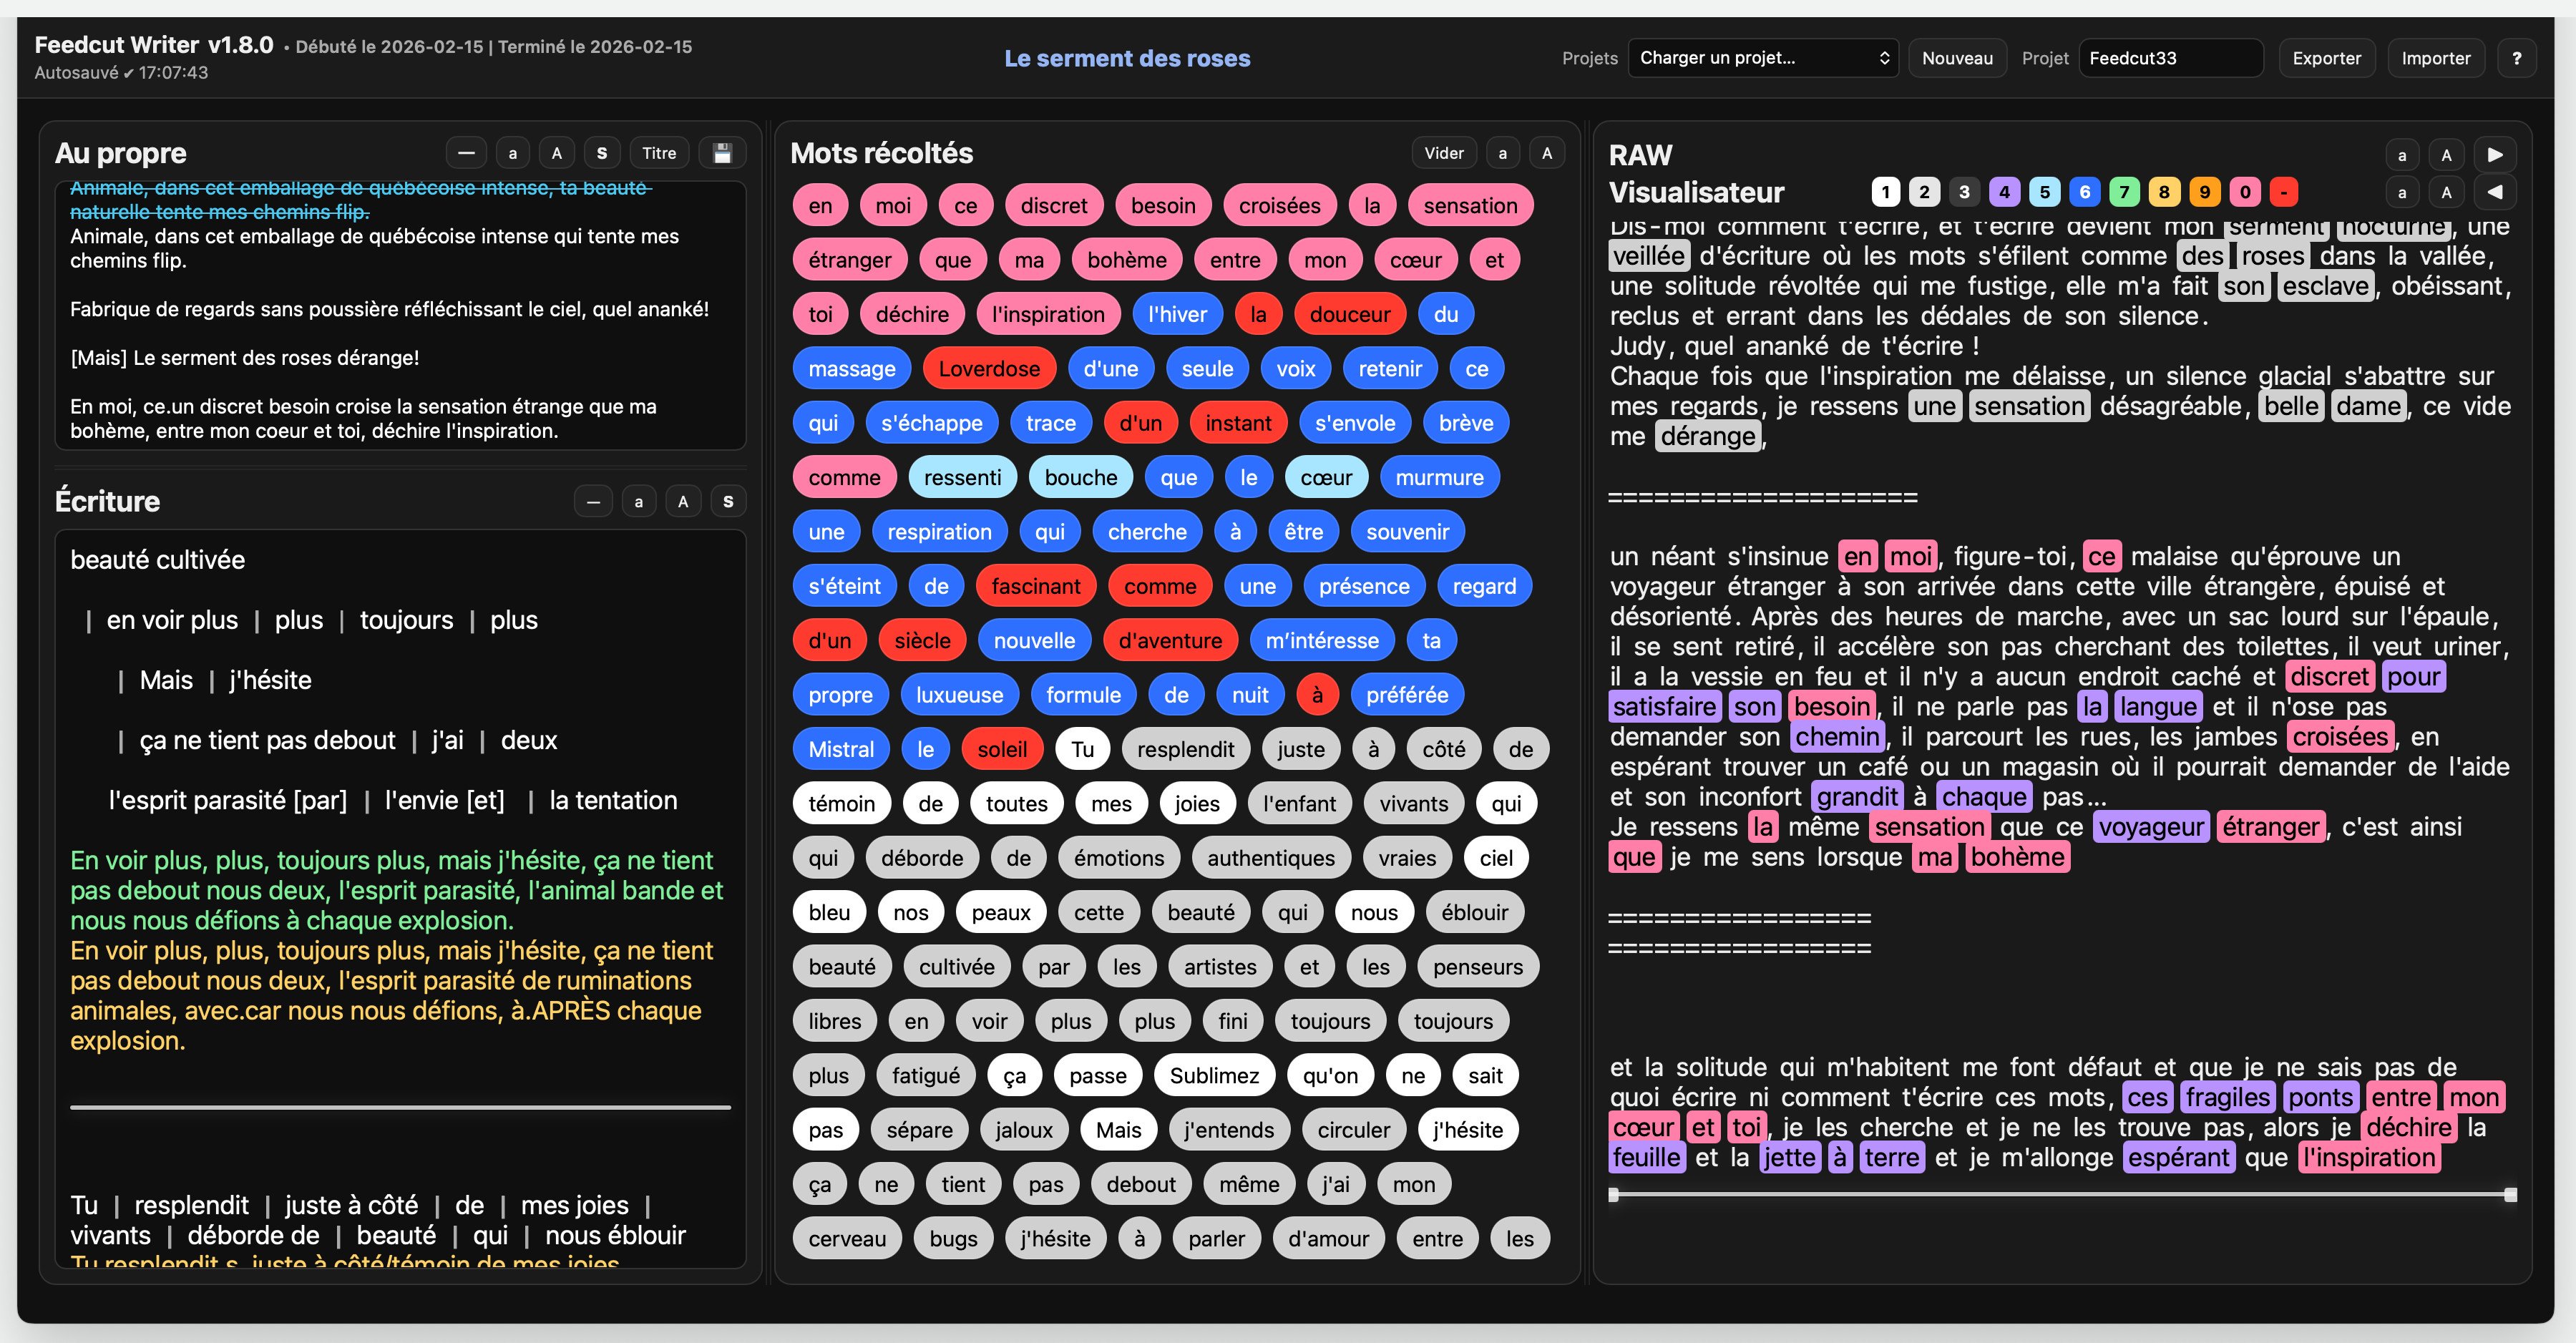Decrease Écriture font size with small 'a'
The height and width of the screenshot is (1343, 2576).
click(639, 501)
